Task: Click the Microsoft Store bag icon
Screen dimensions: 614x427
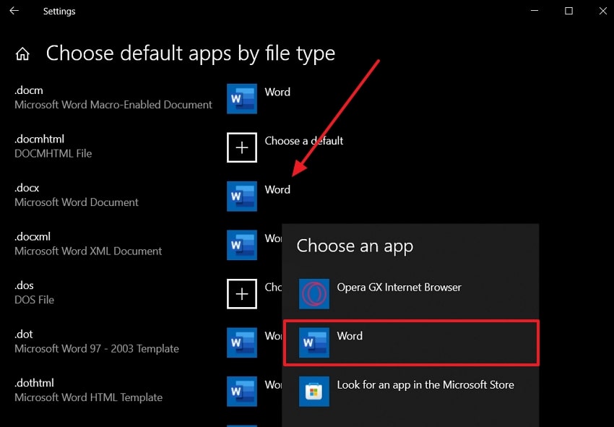Action: click(314, 392)
